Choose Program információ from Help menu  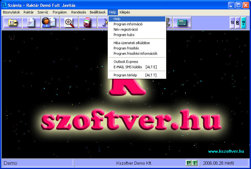point(137,24)
